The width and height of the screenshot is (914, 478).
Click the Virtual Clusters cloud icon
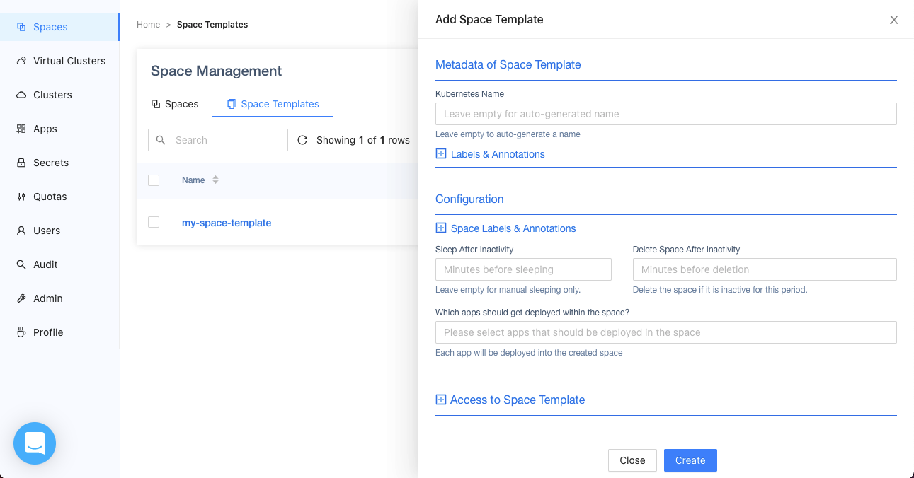tap(21, 61)
